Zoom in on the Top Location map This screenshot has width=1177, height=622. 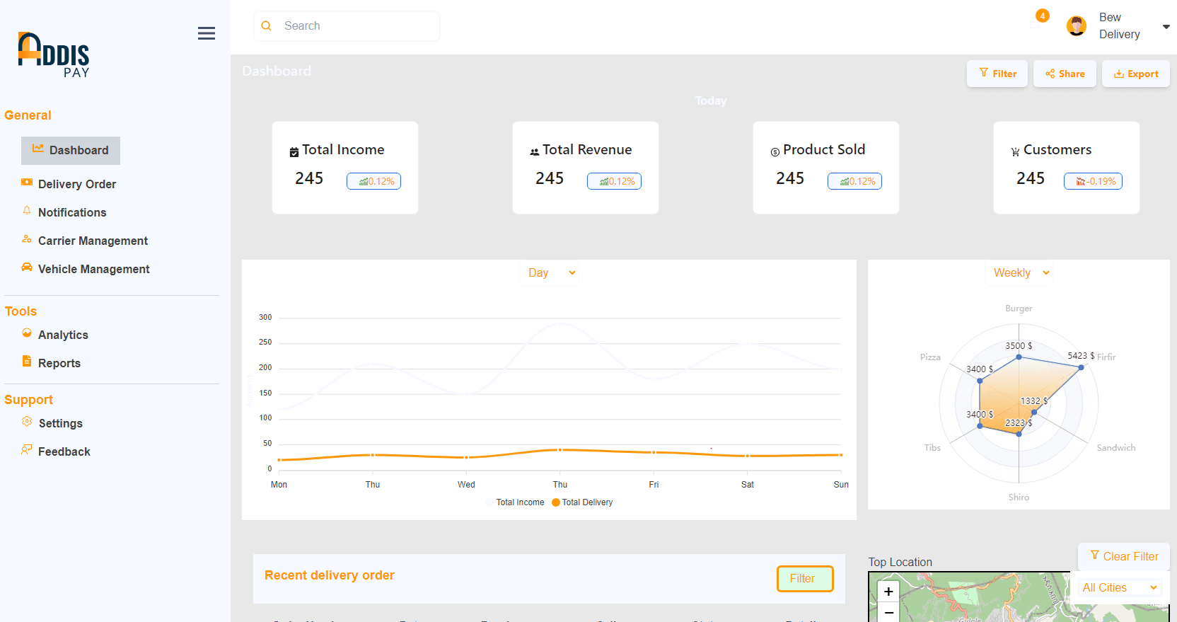(x=888, y=592)
